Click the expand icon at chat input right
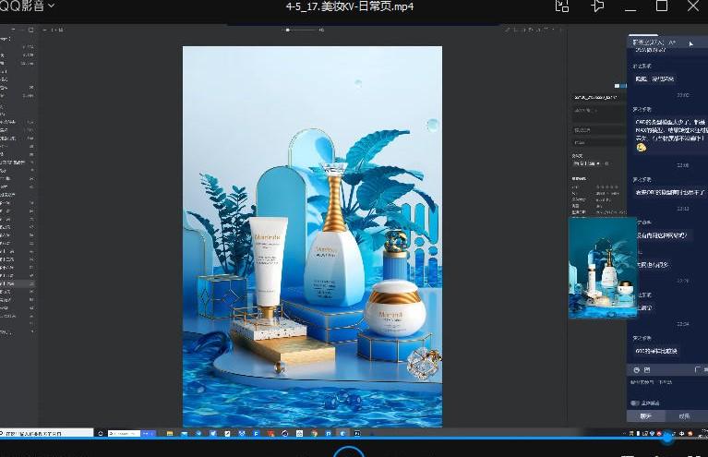The image size is (708, 457). point(695,369)
